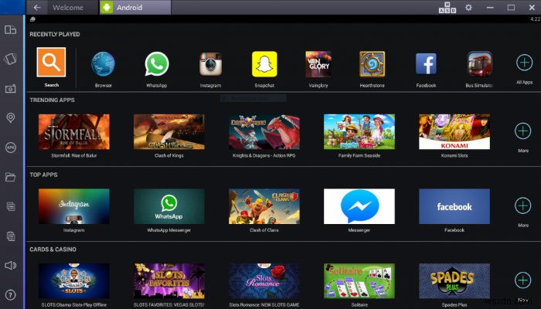Screen dimensions: 541x309
Task: Open Konami Slots thumbnail
Action: pyautogui.click(x=454, y=132)
